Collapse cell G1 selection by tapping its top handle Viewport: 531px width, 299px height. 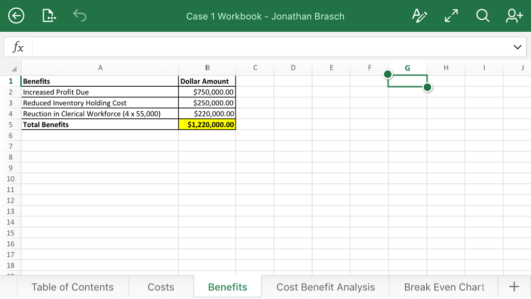[387, 74]
